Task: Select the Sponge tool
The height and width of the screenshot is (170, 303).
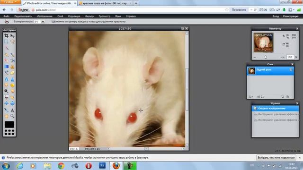Action: 12,85
